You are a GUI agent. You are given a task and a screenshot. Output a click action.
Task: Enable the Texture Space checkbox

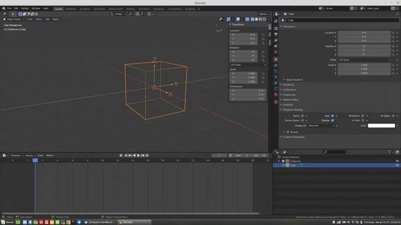(x=302, y=121)
